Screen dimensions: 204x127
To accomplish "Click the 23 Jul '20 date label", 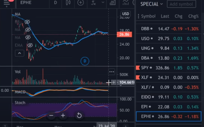I will click(107, 126).
